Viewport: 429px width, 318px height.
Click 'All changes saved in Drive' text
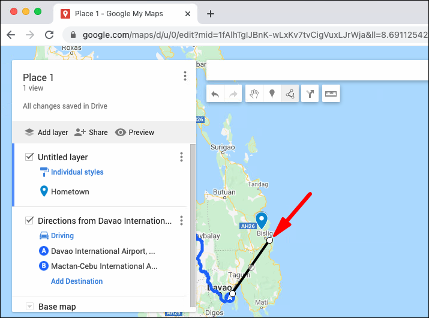tap(65, 106)
